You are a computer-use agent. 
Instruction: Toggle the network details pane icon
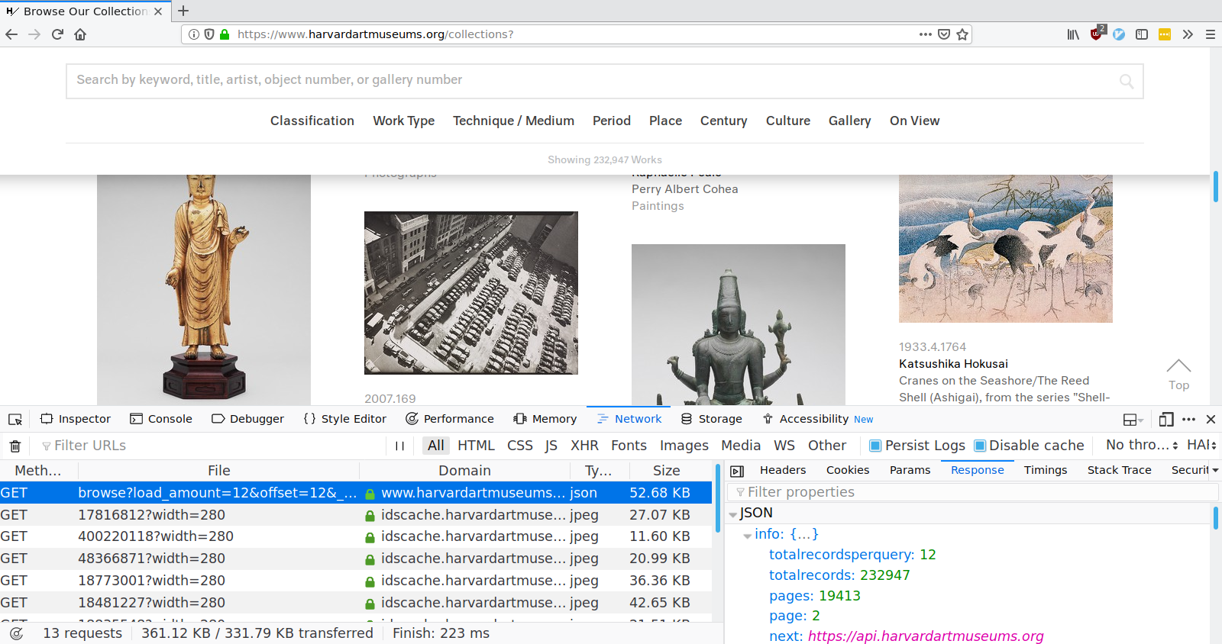click(x=737, y=471)
